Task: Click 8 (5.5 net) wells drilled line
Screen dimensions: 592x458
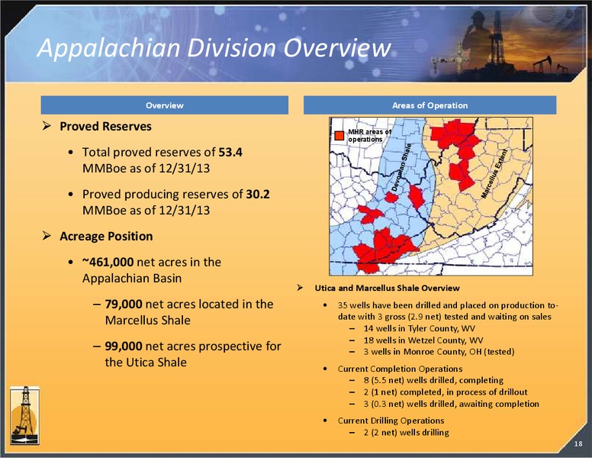Action: point(433,380)
